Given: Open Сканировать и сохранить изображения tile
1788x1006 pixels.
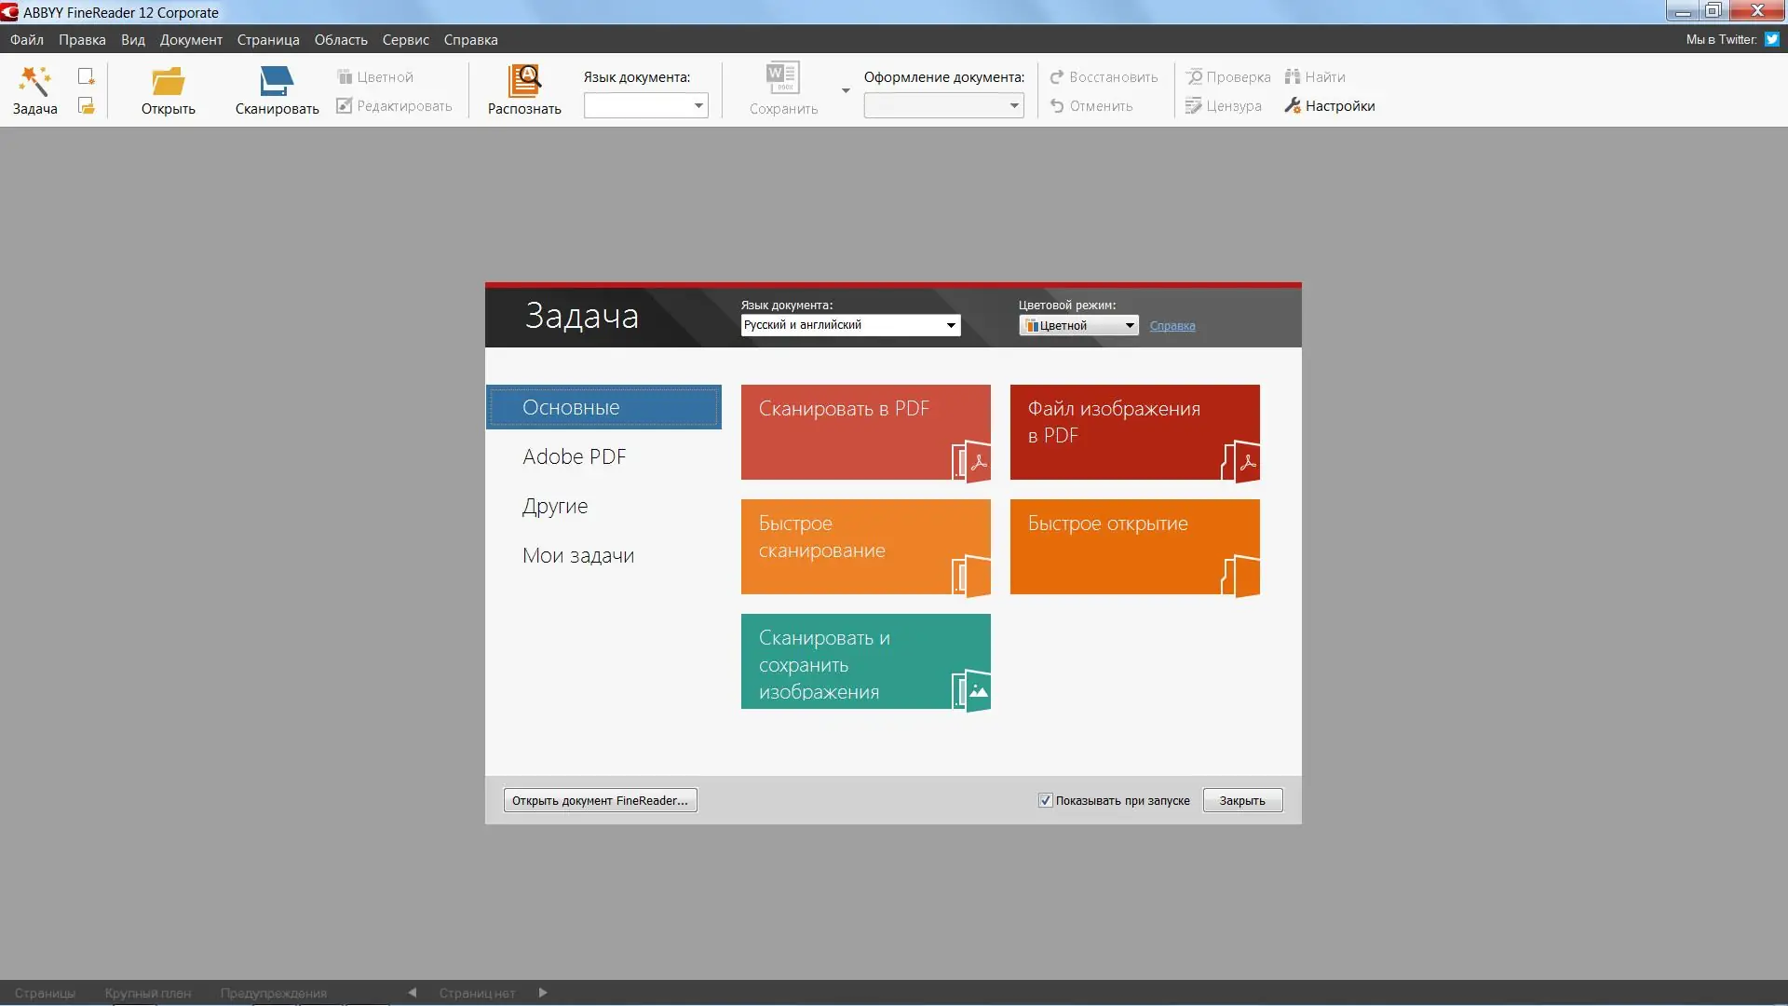Looking at the screenshot, I should pyautogui.click(x=865, y=661).
